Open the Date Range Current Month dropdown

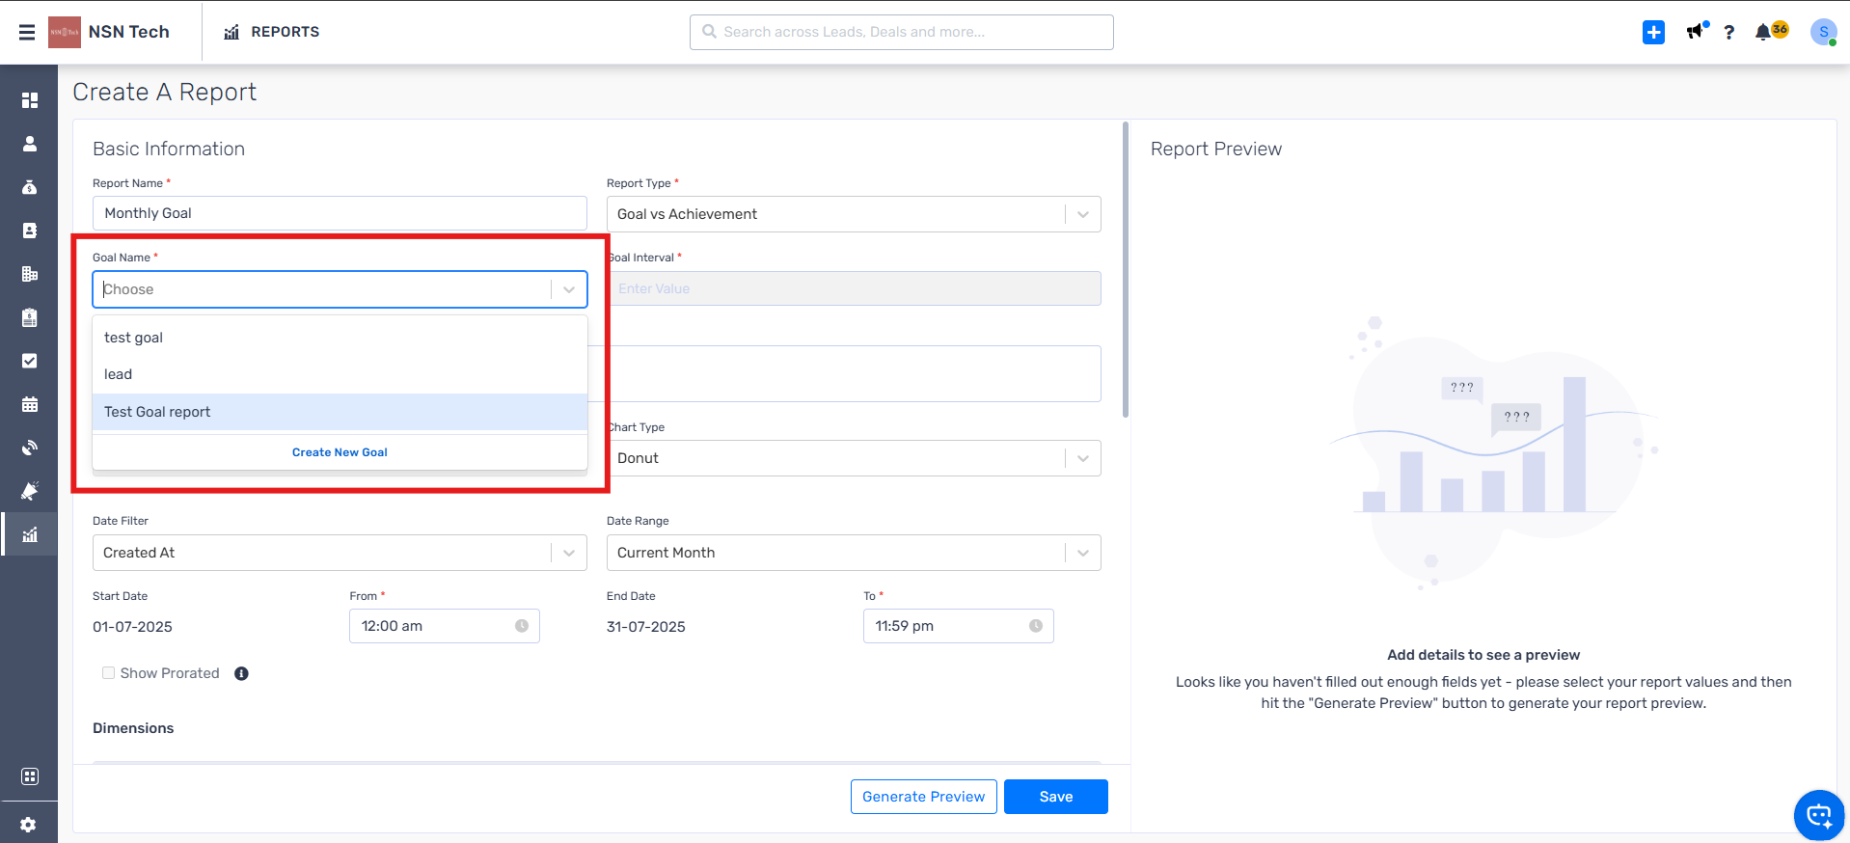(854, 553)
